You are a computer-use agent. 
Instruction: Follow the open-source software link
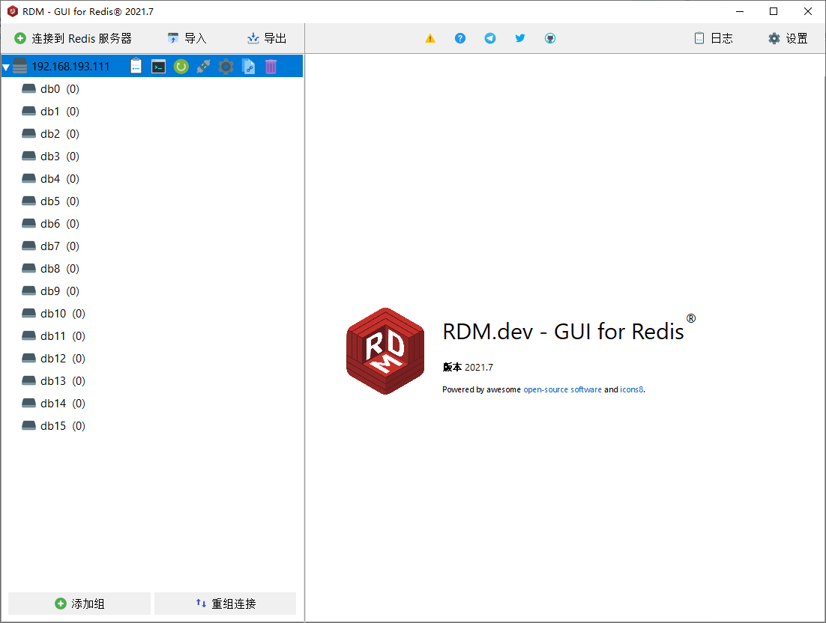tap(562, 389)
